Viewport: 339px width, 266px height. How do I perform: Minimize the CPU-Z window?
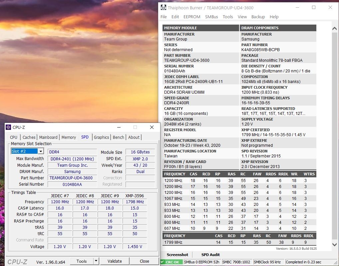(x=118, y=127)
